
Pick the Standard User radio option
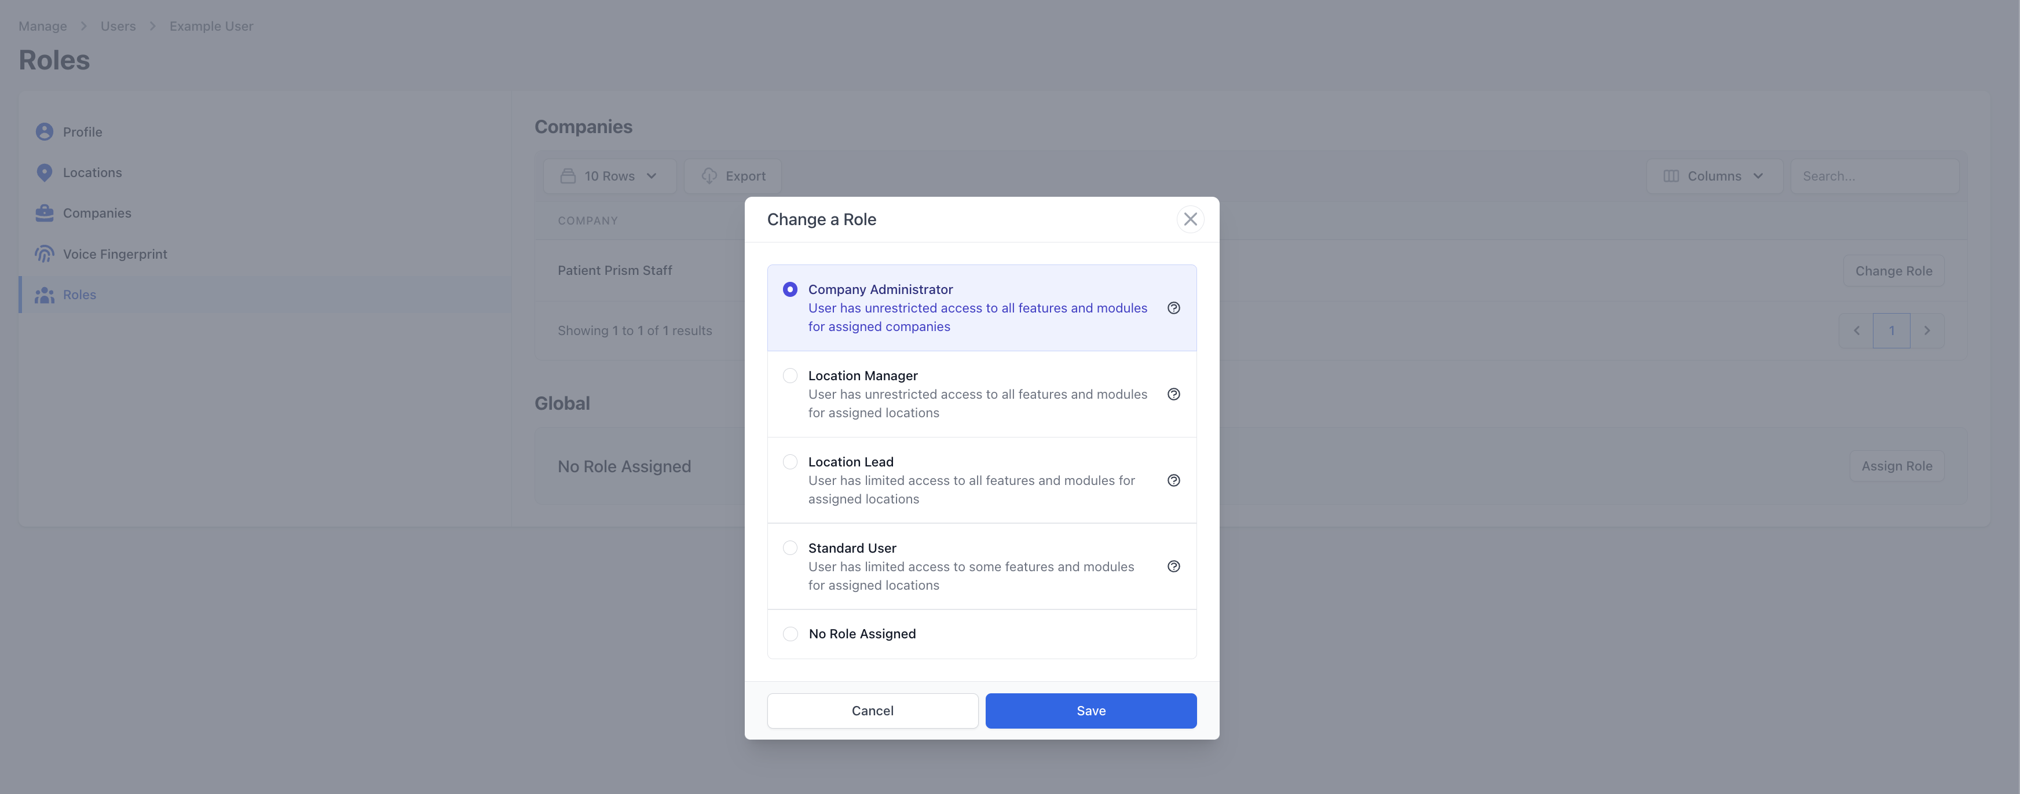790,548
